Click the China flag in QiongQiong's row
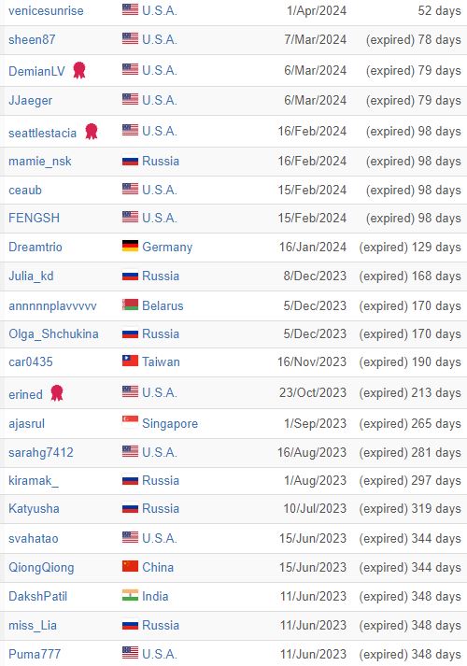This screenshot has height=666, width=467. pos(130,566)
